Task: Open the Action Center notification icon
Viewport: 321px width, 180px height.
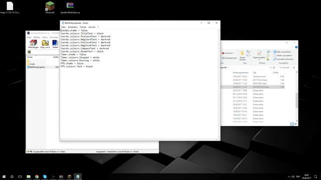Action: point(315,176)
